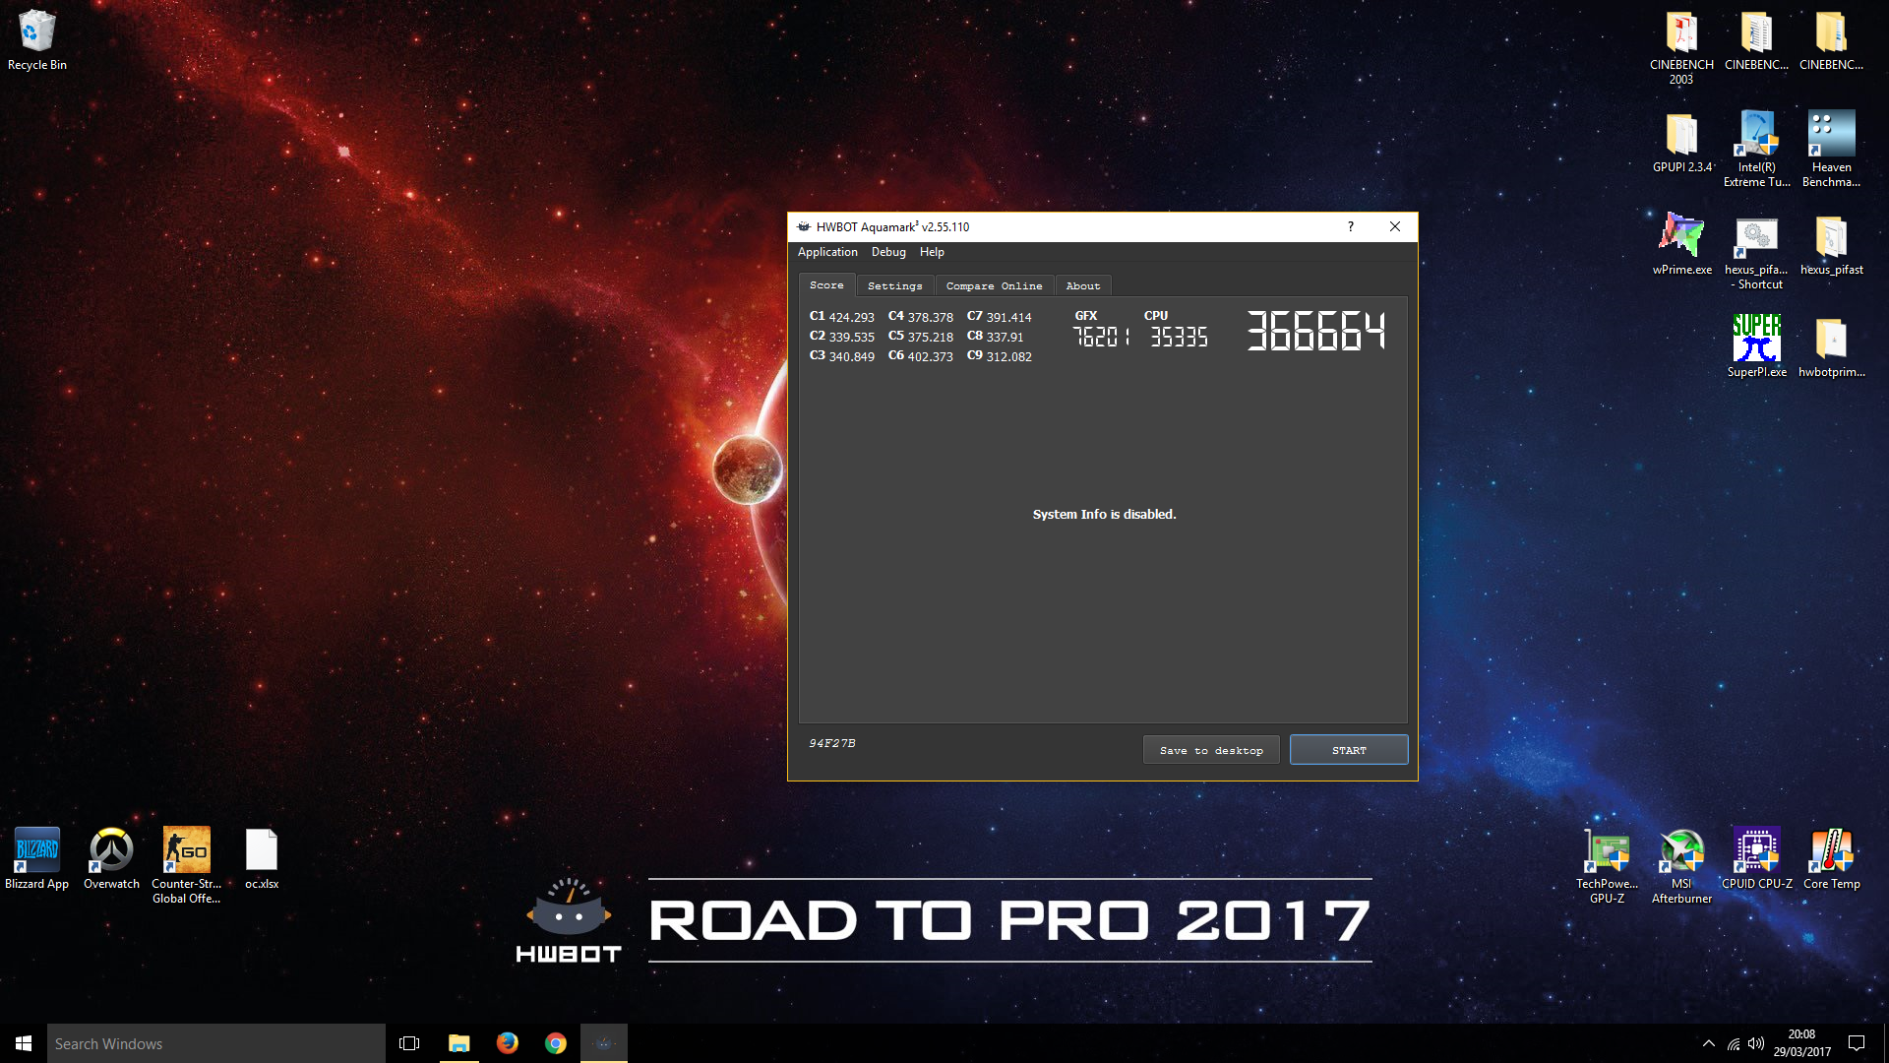Click the total score 366664
Image resolution: width=1889 pixels, height=1063 pixels.
point(1316,331)
